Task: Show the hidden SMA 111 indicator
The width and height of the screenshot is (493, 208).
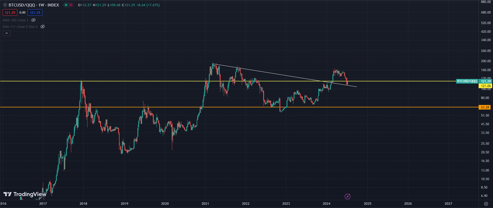Action: coord(43,26)
